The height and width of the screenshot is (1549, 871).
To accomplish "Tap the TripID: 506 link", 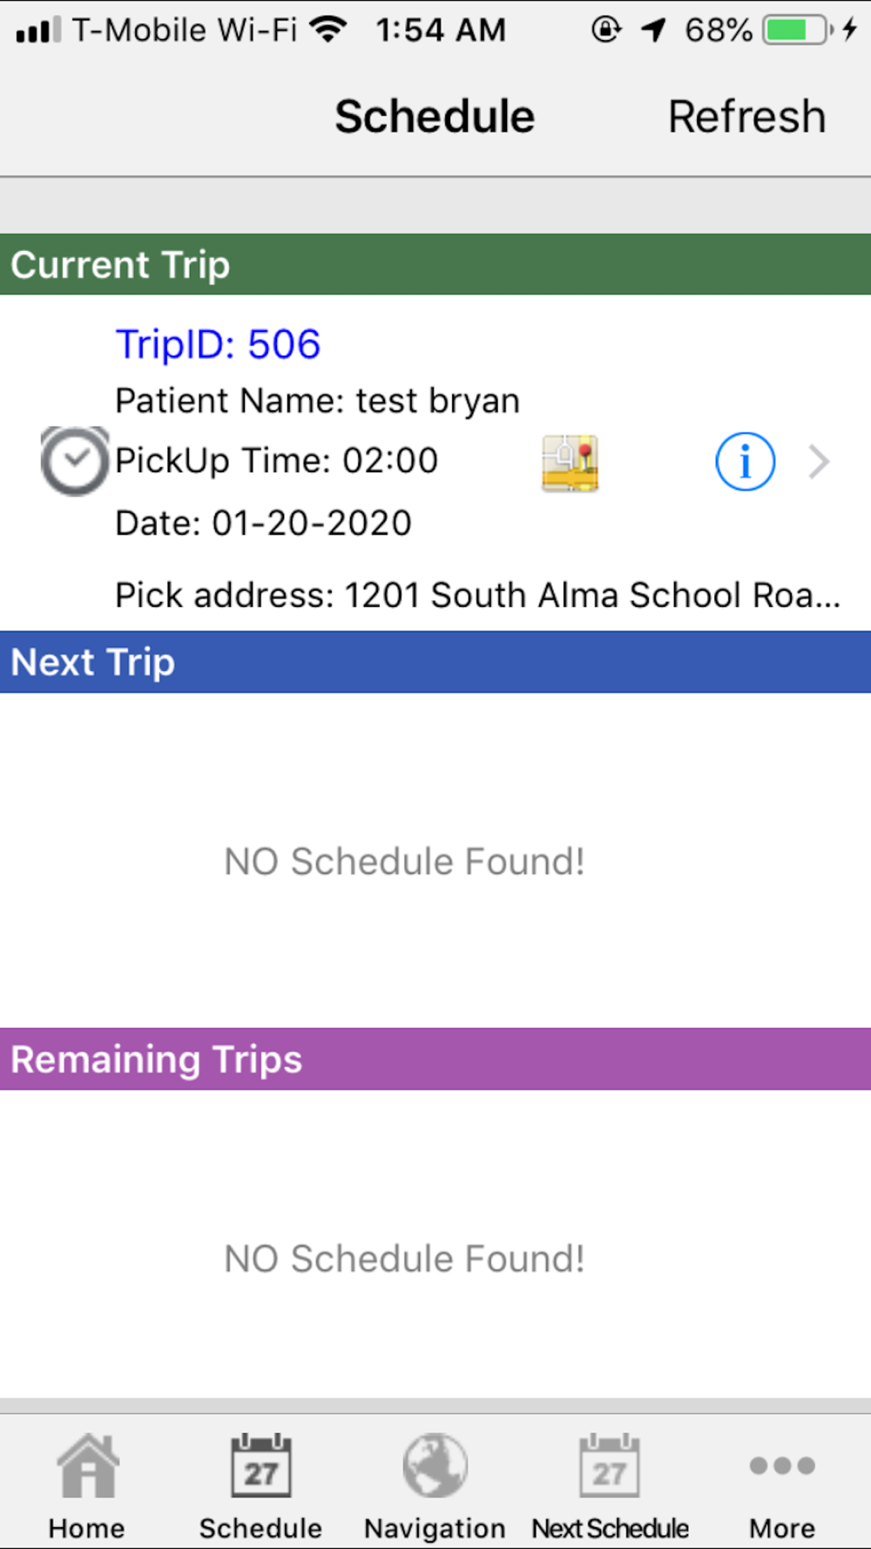I will coord(218,344).
